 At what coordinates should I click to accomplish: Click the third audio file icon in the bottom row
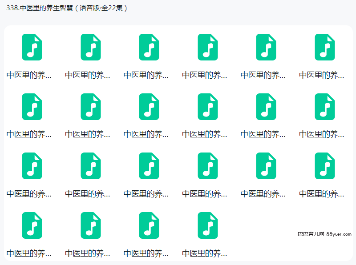[x=149, y=225]
